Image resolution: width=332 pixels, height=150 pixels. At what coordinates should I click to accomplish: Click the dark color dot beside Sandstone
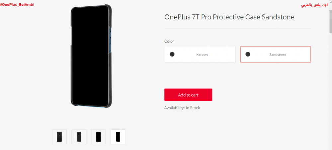(x=248, y=54)
